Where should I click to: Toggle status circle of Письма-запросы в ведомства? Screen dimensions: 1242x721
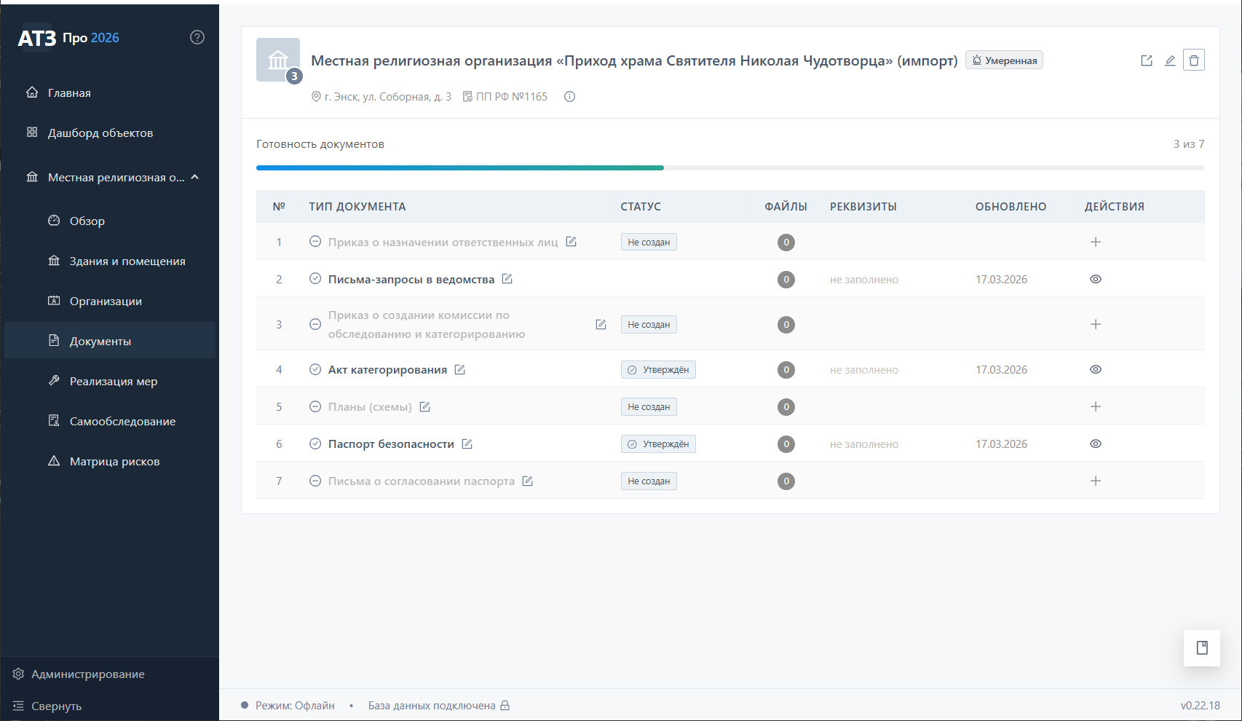[x=315, y=279]
